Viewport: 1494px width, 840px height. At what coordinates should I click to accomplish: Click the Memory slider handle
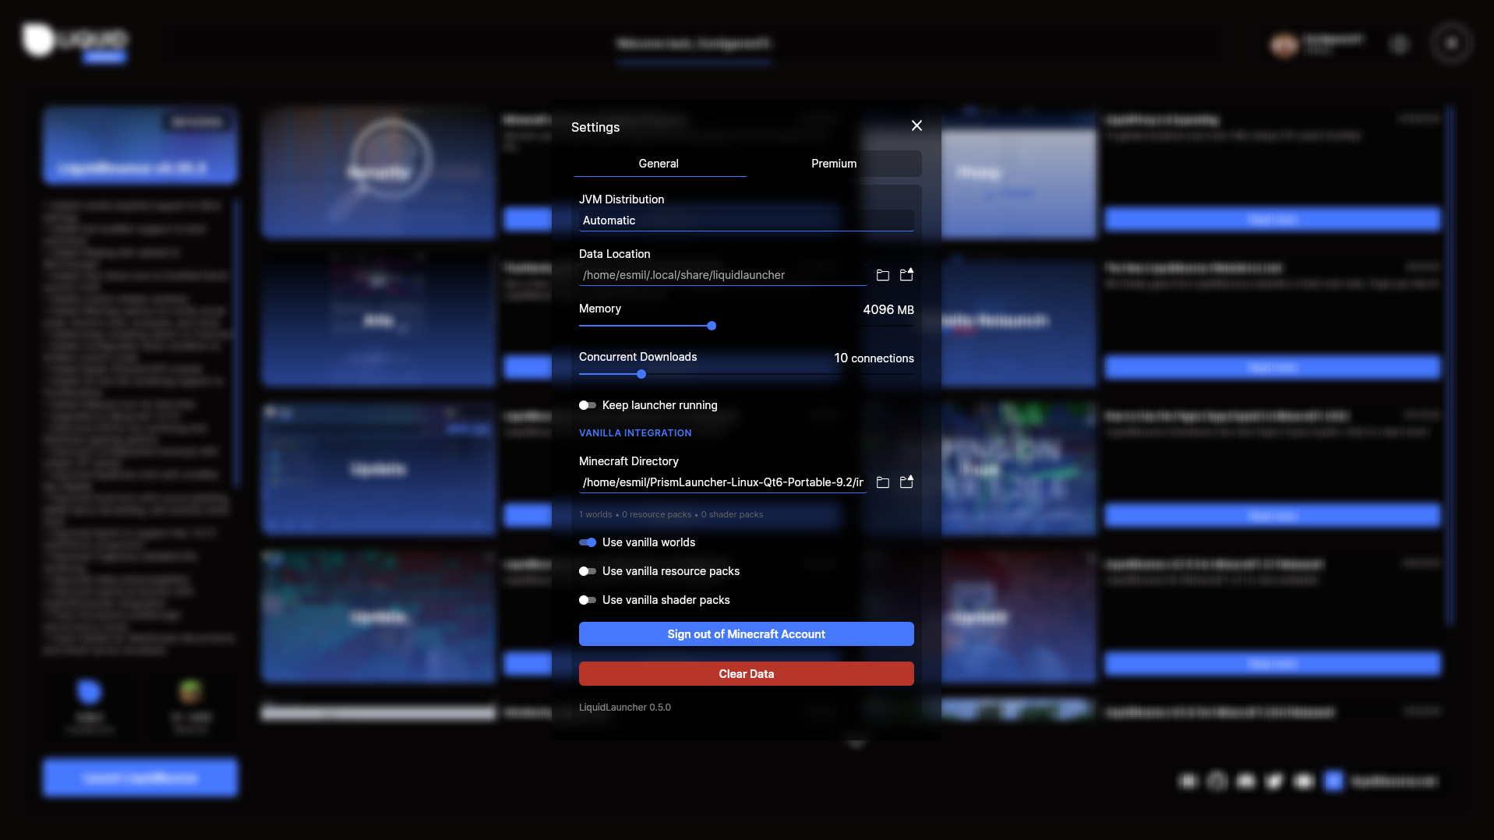click(x=712, y=326)
